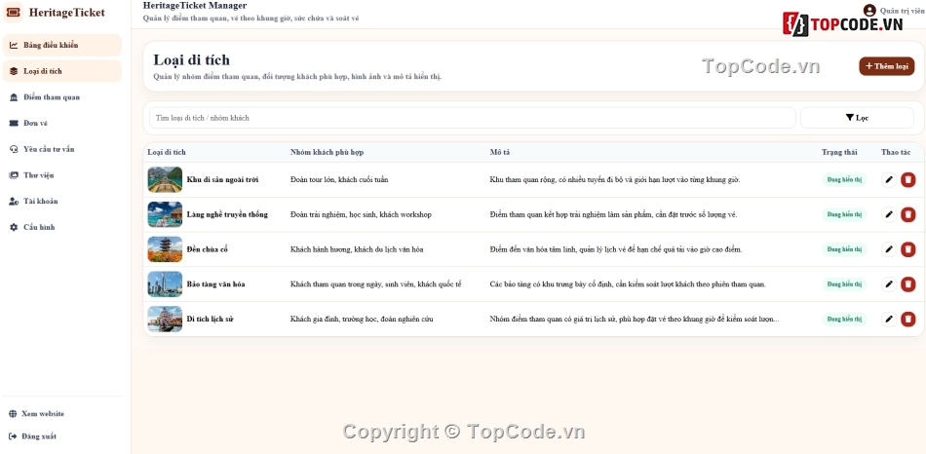
Task: Delete the Bảo tàng văn hóa entry
Action: 907,284
